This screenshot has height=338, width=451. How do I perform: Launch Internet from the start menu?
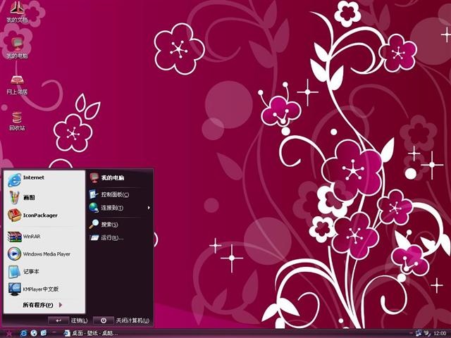(44, 180)
